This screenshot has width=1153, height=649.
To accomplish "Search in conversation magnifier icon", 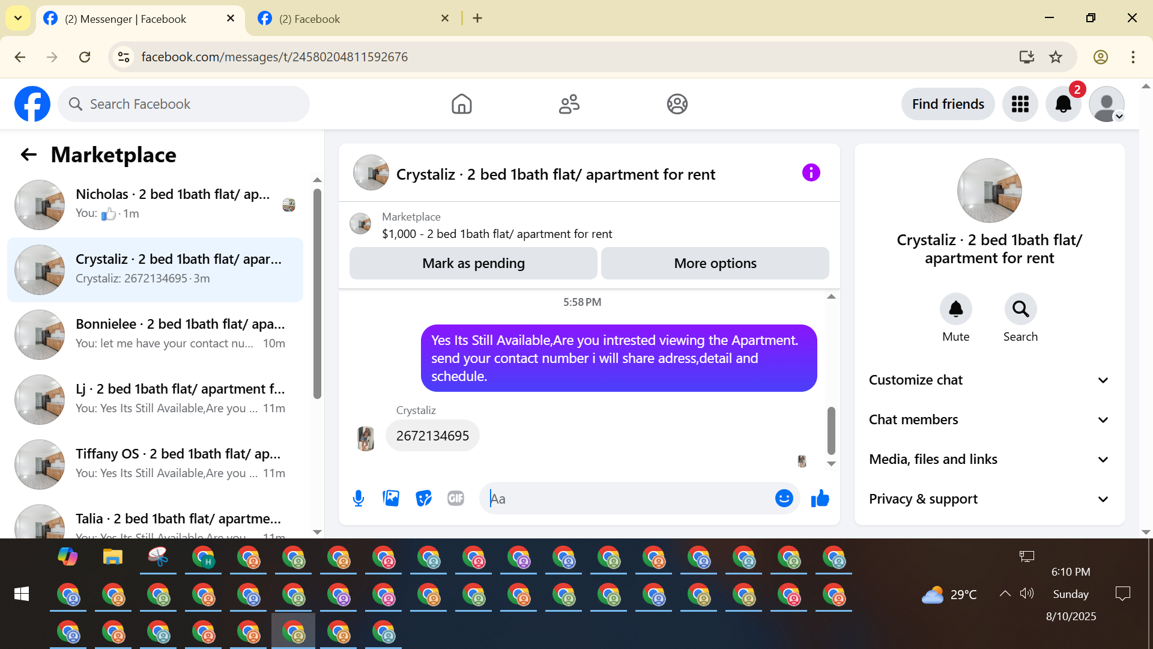I will pyautogui.click(x=1020, y=309).
